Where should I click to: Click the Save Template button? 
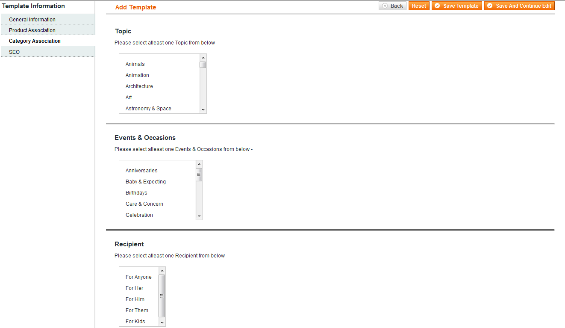(457, 6)
